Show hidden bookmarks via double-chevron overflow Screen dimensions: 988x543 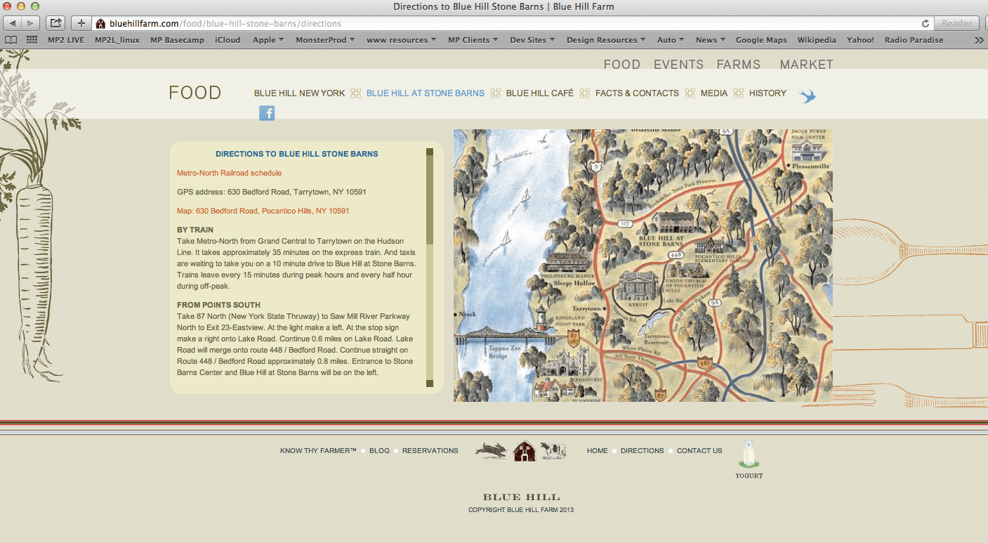point(980,40)
